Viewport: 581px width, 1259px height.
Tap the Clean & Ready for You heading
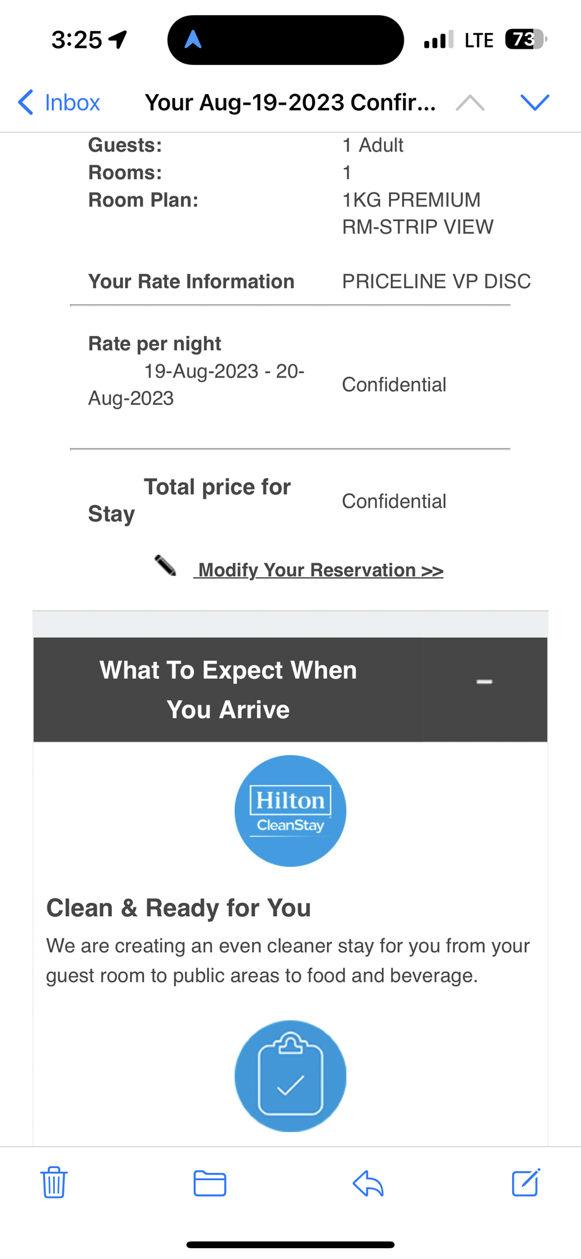(179, 908)
